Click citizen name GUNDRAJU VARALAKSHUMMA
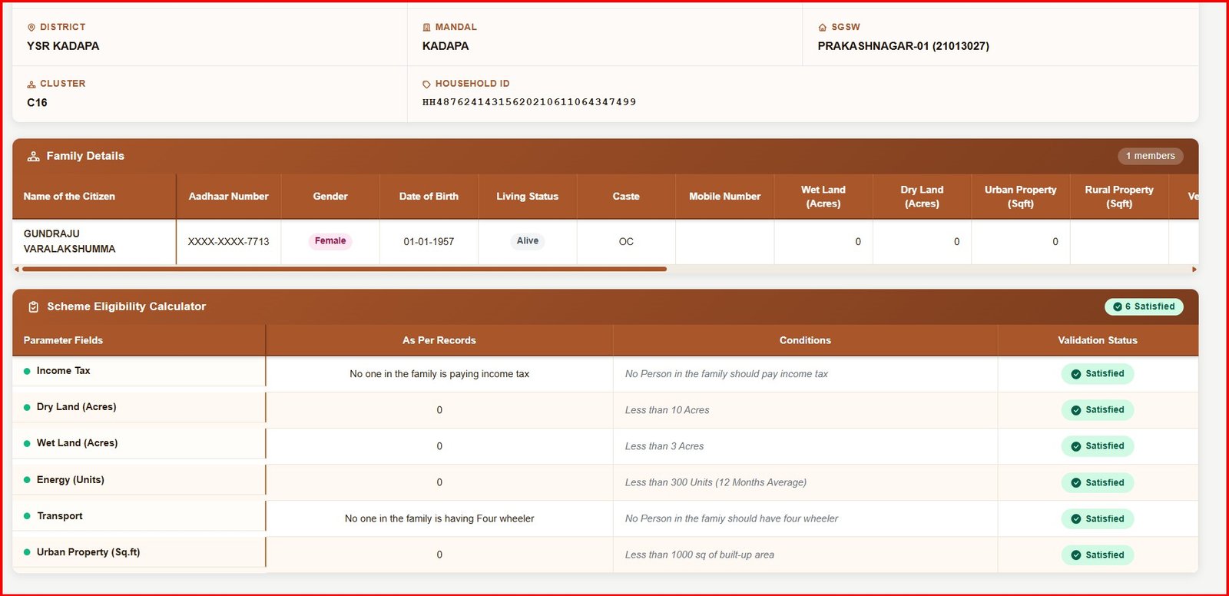 pos(70,241)
